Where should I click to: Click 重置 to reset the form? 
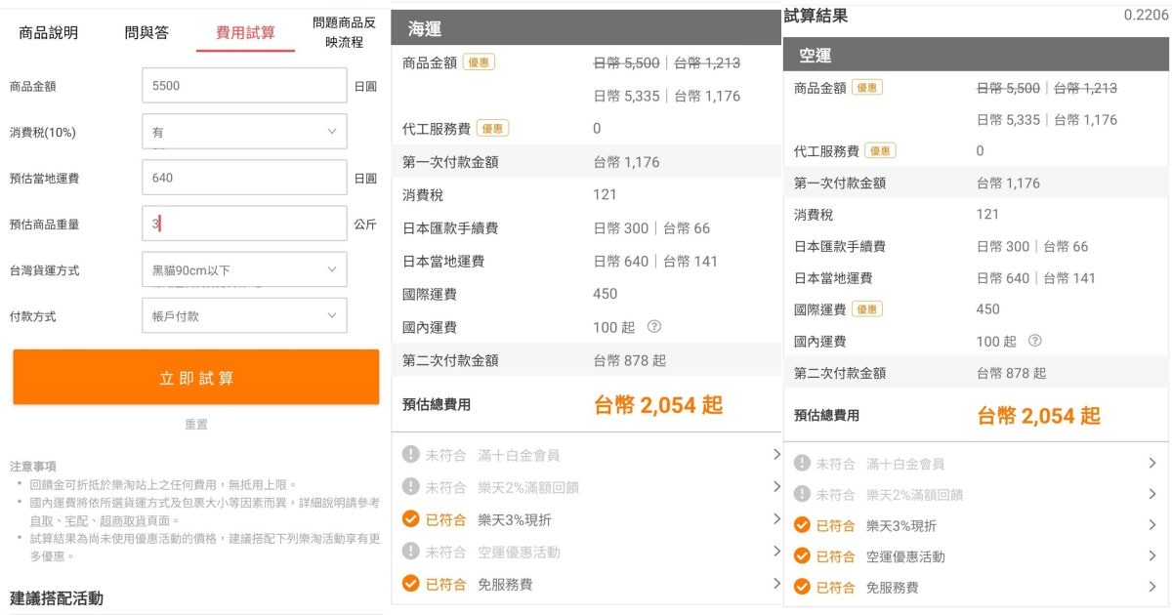coord(195,424)
